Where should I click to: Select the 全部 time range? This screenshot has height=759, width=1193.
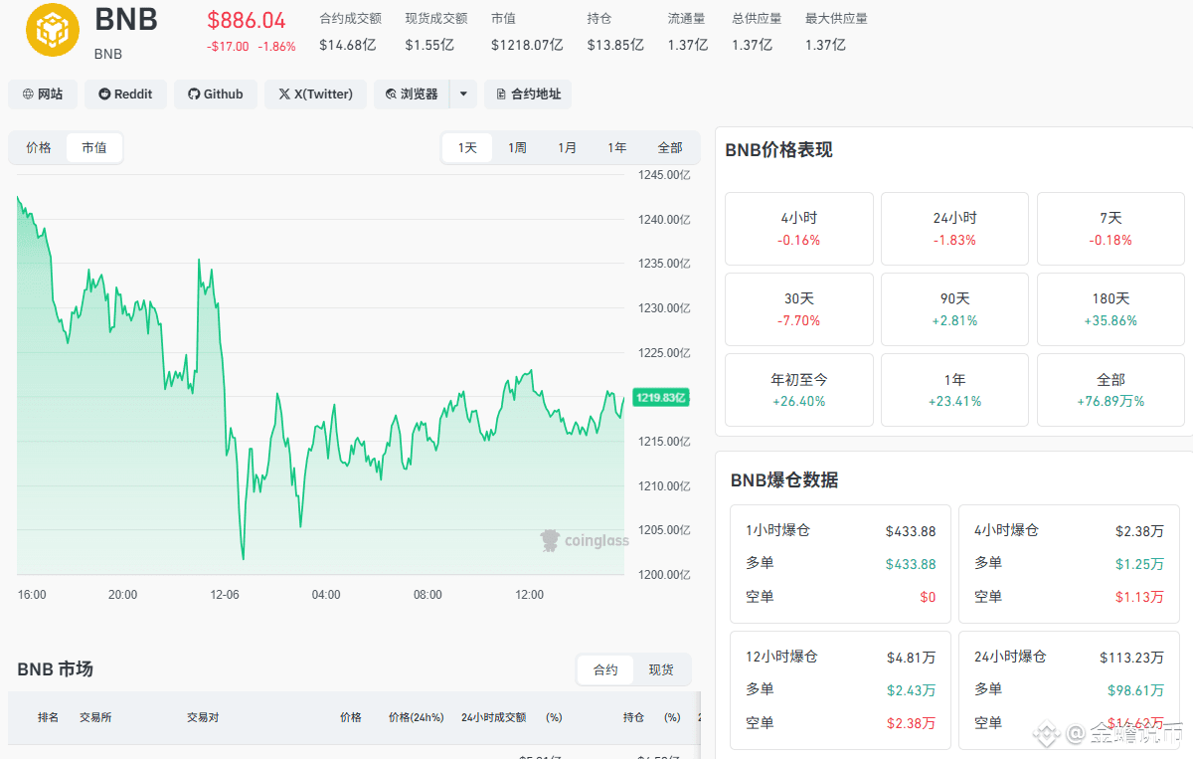[x=670, y=148]
